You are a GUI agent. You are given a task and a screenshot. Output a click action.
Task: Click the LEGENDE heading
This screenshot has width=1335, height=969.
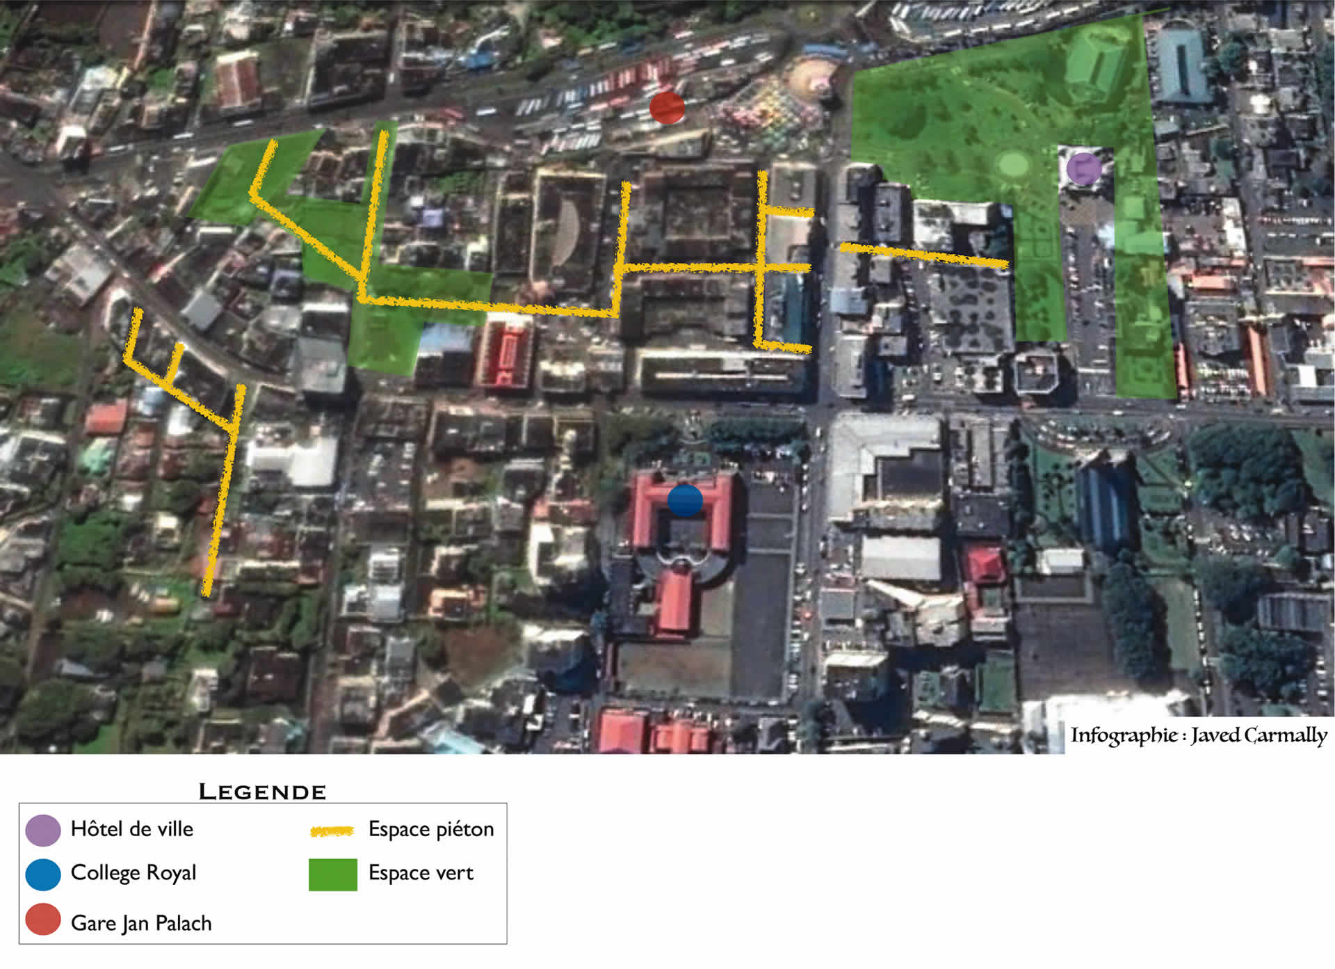(x=262, y=792)
